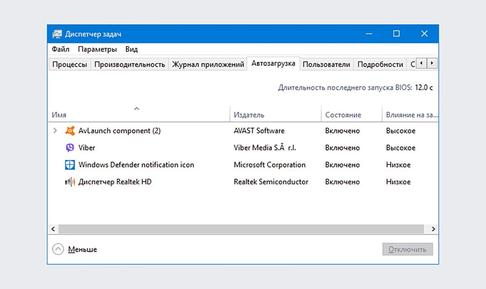Click the Viber app icon
The height and width of the screenshot is (289, 486).
[x=70, y=148]
